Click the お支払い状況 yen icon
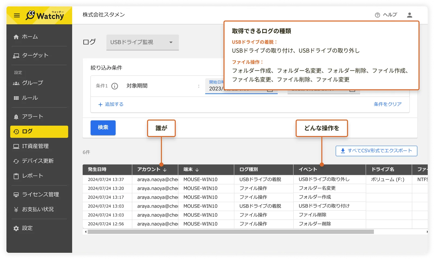The image size is (434, 259). (16, 209)
